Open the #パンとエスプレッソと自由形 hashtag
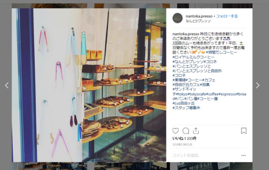Viewport: 269px width, 170px height. click(197, 71)
